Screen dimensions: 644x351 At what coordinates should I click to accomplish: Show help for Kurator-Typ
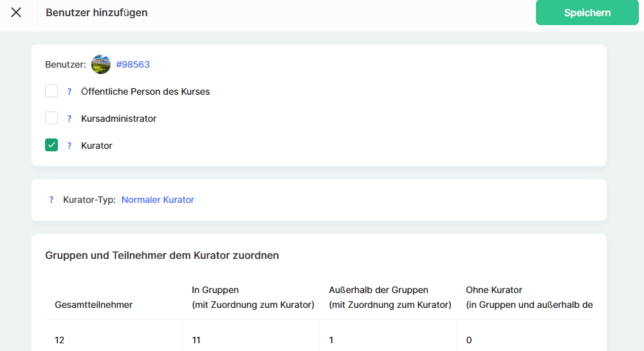pos(51,200)
